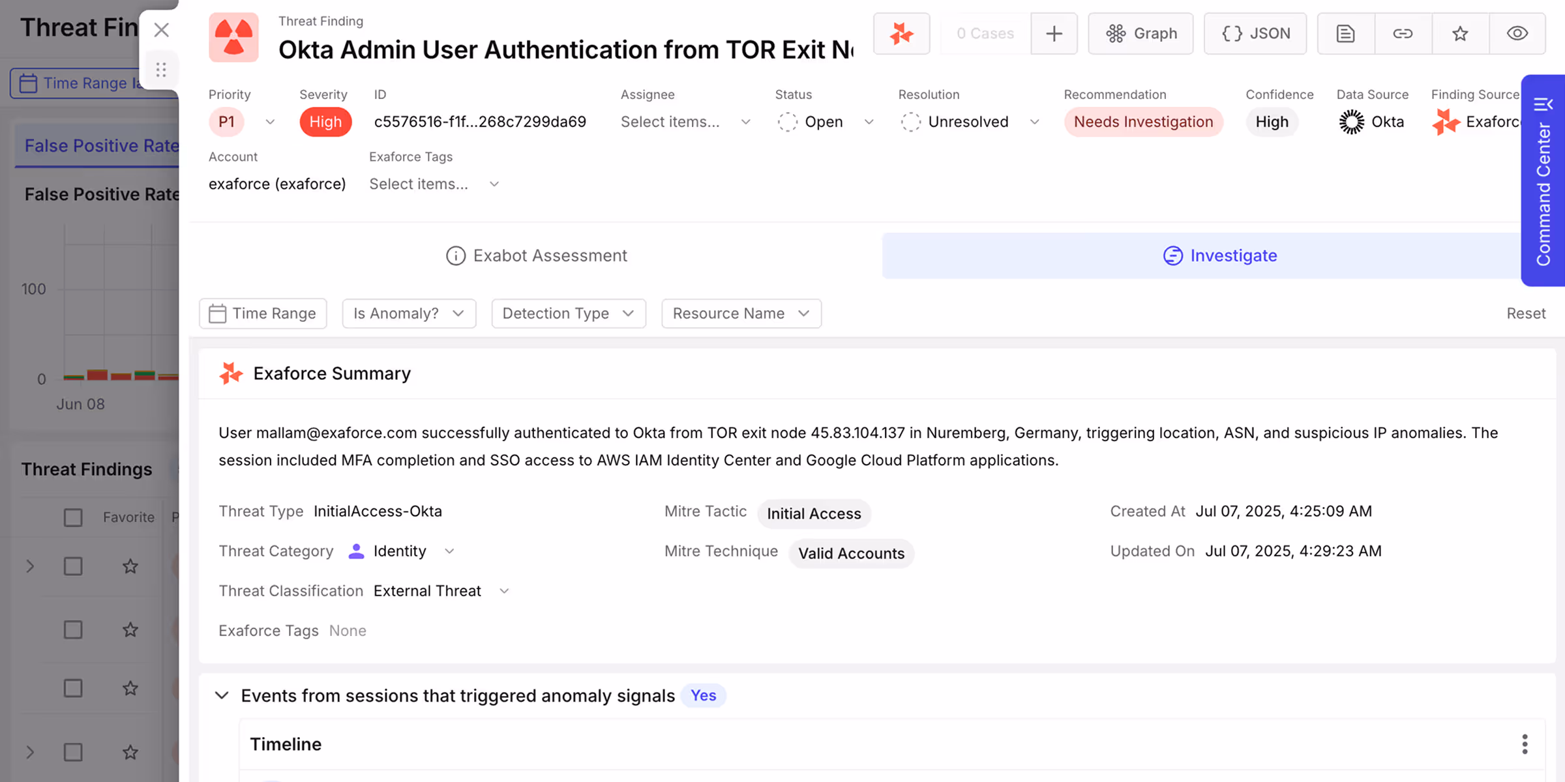Image resolution: width=1565 pixels, height=782 pixels.
Task: Copy link with the chain icon
Action: click(x=1403, y=33)
